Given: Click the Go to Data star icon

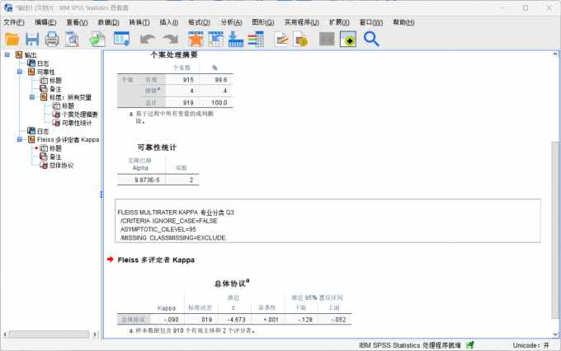Looking at the screenshot, I should tap(196, 39).
